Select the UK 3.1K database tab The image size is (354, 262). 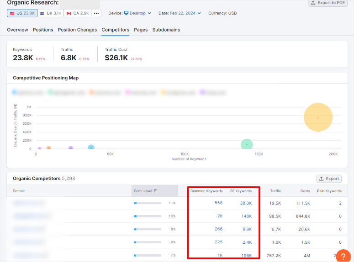51,13
